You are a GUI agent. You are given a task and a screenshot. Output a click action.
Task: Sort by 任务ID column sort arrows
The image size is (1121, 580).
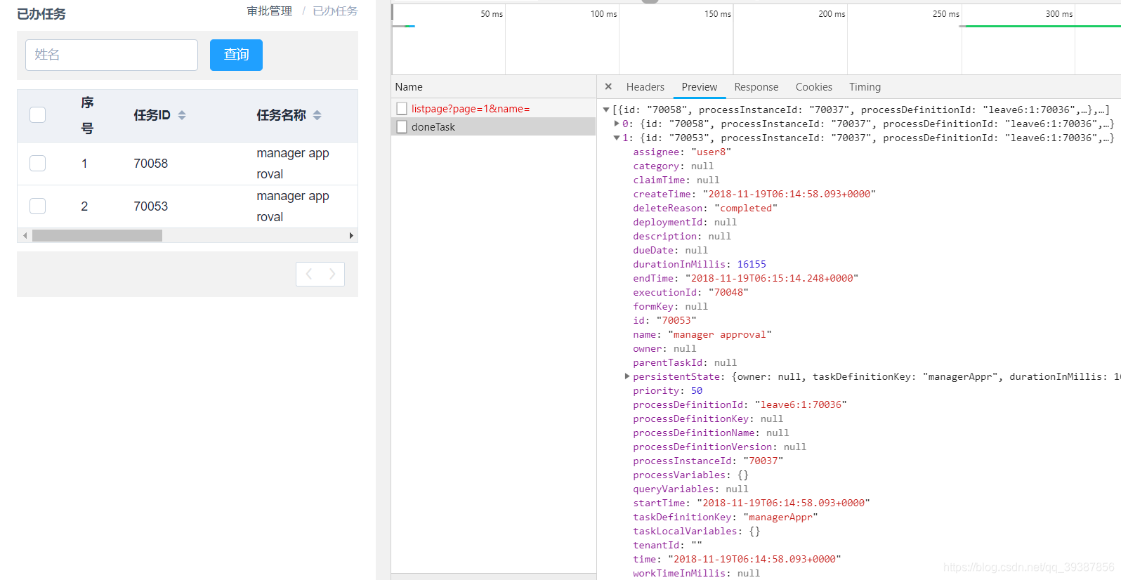182,115
